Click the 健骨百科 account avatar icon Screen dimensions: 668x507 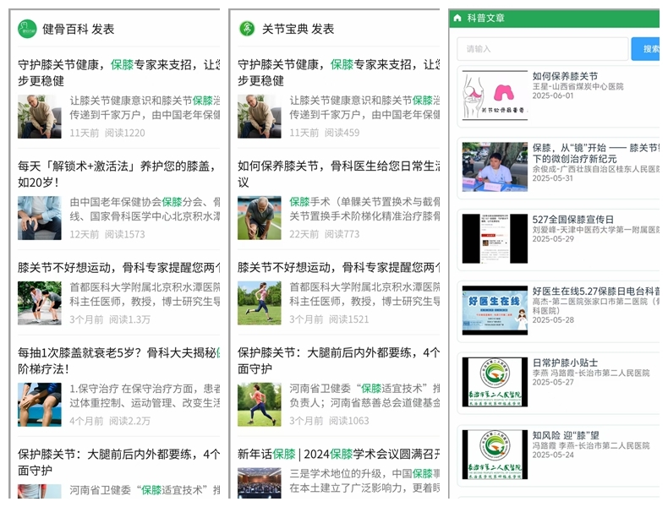(x=28, y=29)
